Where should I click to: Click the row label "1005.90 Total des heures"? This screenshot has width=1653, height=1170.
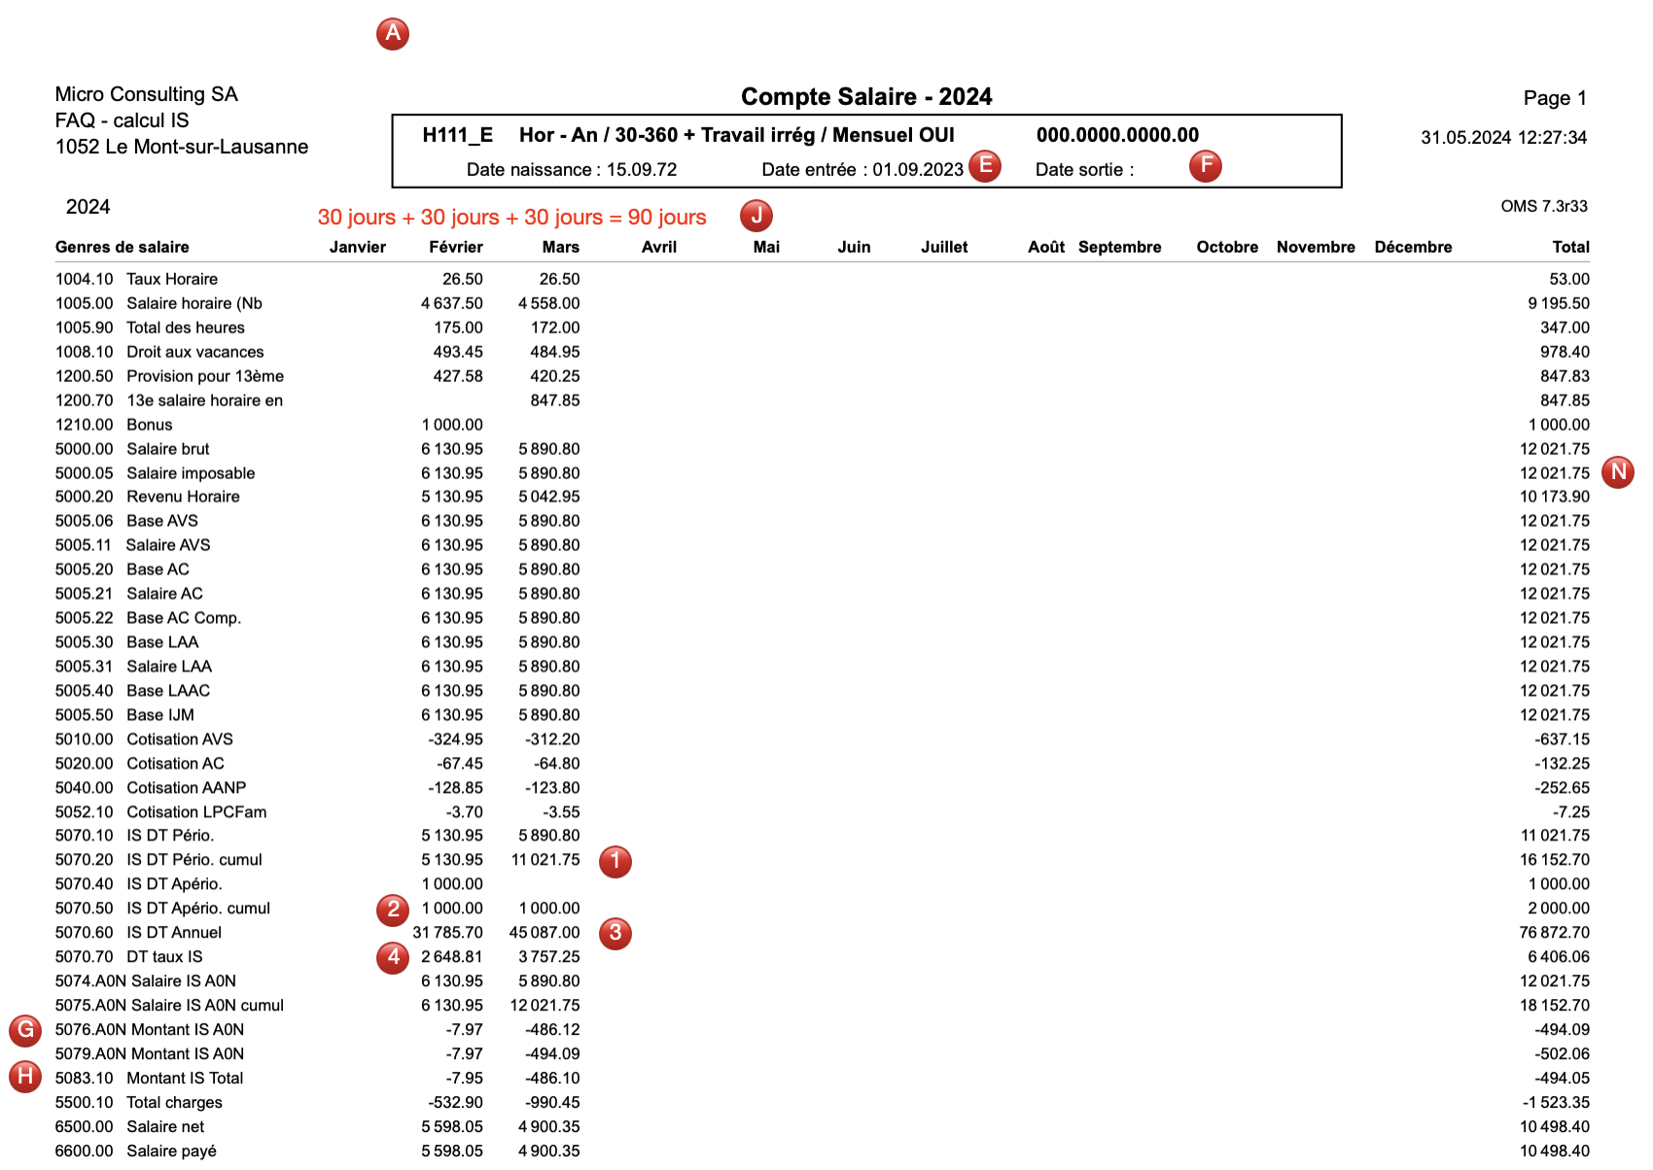click(x=150, y=327)
